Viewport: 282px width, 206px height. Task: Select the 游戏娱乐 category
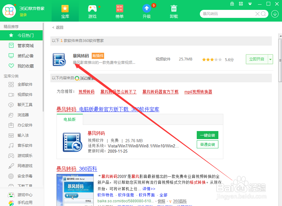pos(21,156)
